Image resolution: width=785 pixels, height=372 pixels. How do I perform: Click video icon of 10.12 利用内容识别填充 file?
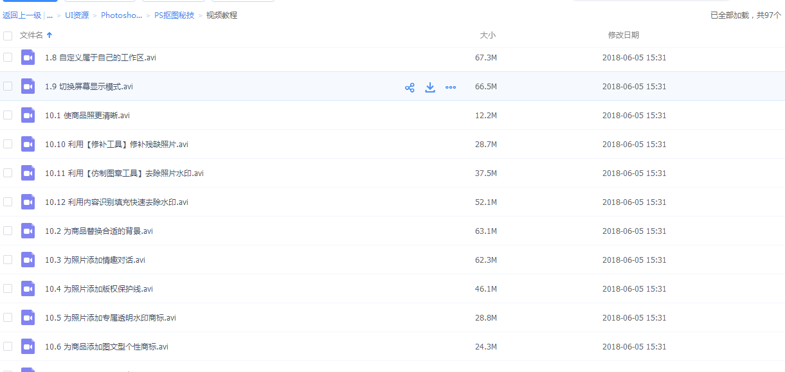pyautogui.click(x=28, y=202)
